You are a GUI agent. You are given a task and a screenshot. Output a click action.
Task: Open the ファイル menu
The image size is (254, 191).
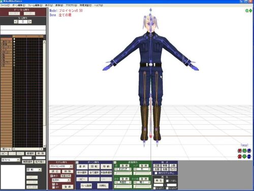(5, 6)
